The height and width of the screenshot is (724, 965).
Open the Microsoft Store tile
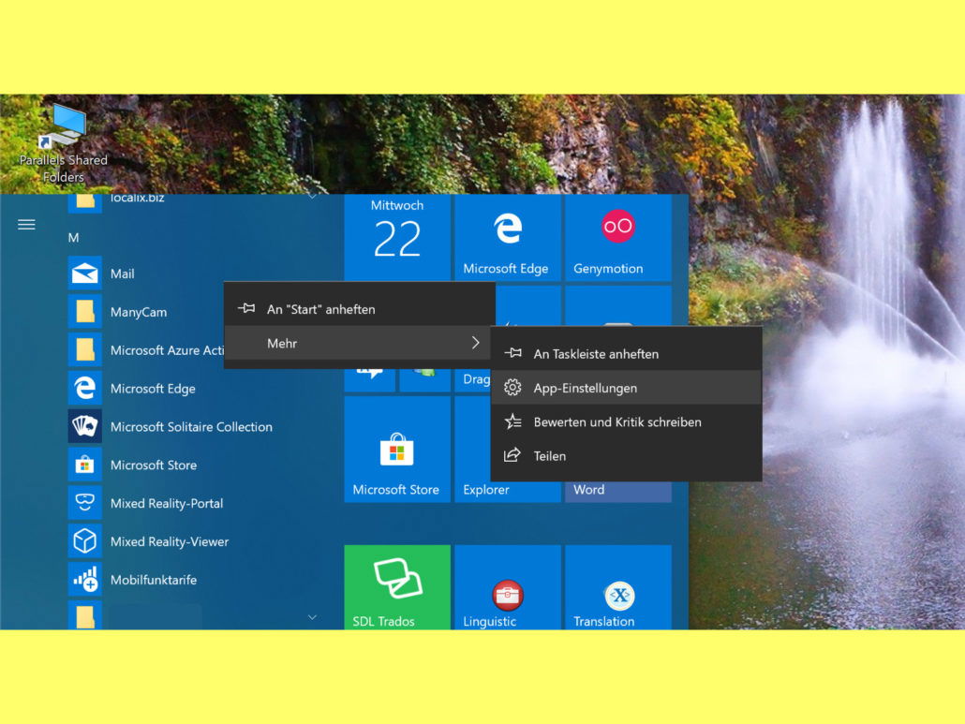click(x=396, y=450)
